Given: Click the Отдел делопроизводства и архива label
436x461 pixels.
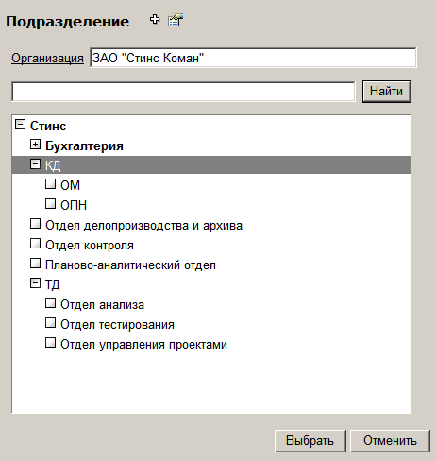Looking at the screenshot, I should (x=143, y=226).
